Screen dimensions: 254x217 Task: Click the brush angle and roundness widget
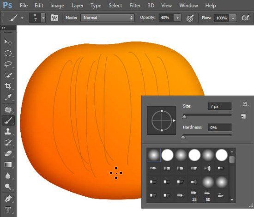(x=162, y=121)
